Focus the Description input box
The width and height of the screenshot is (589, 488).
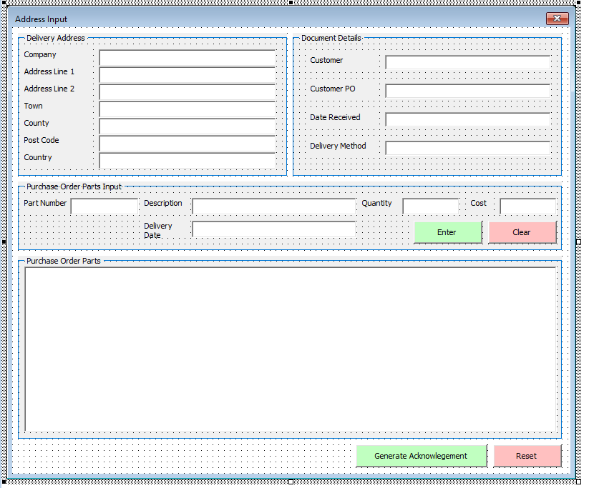(274, 206)
